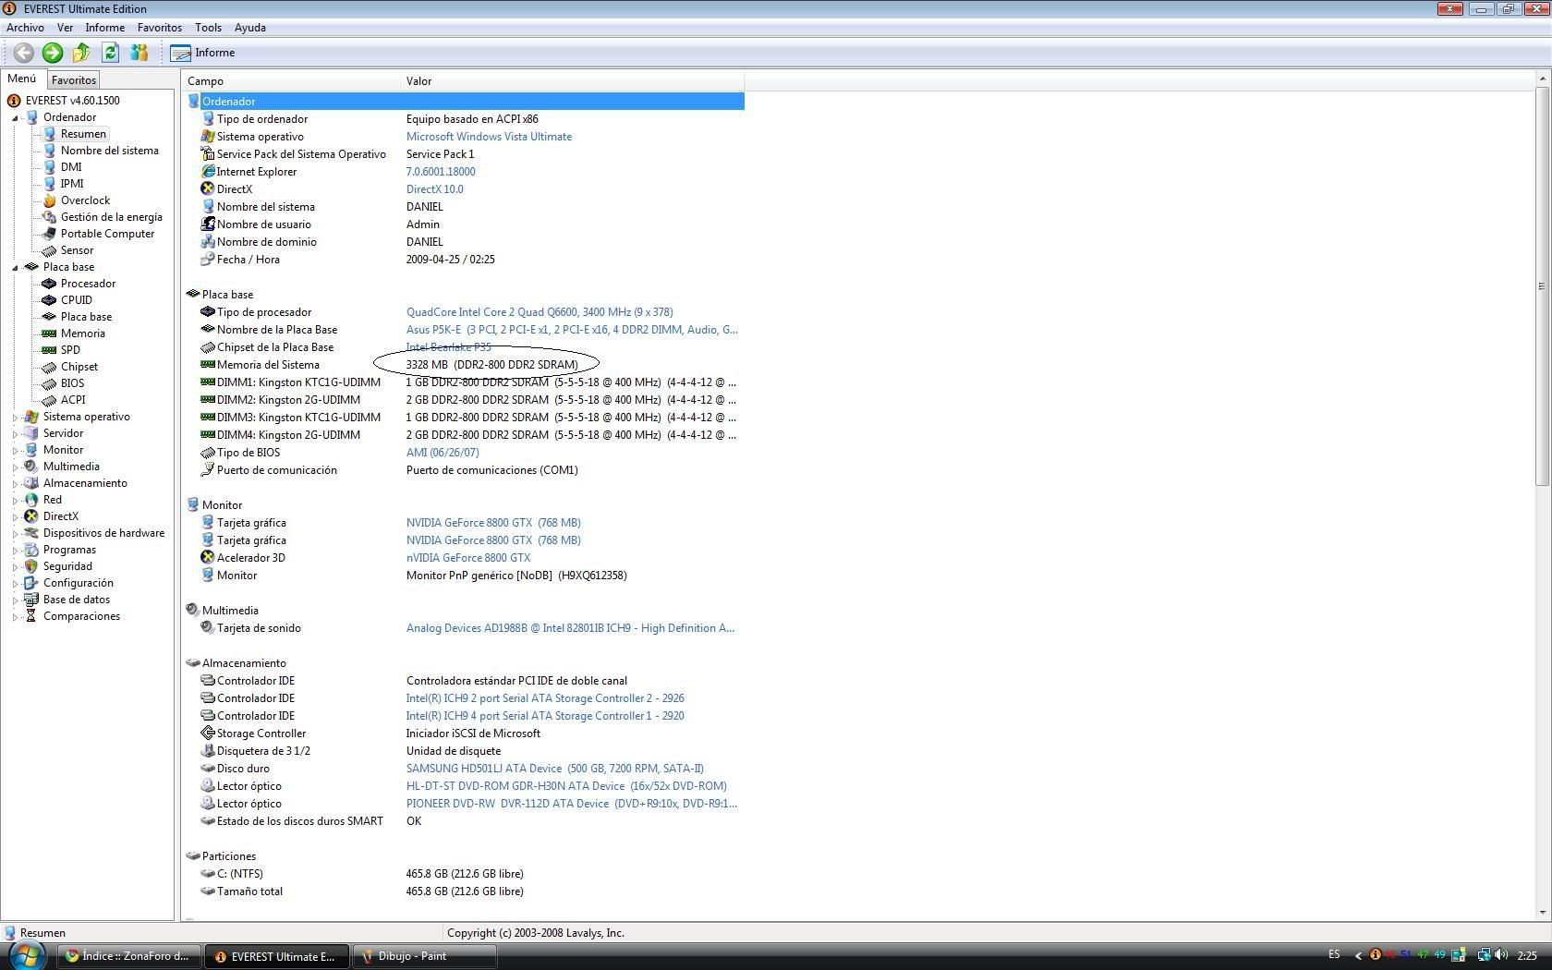Click the Chipset icon in tree
1552x970 pixels.
pos(50,367)
